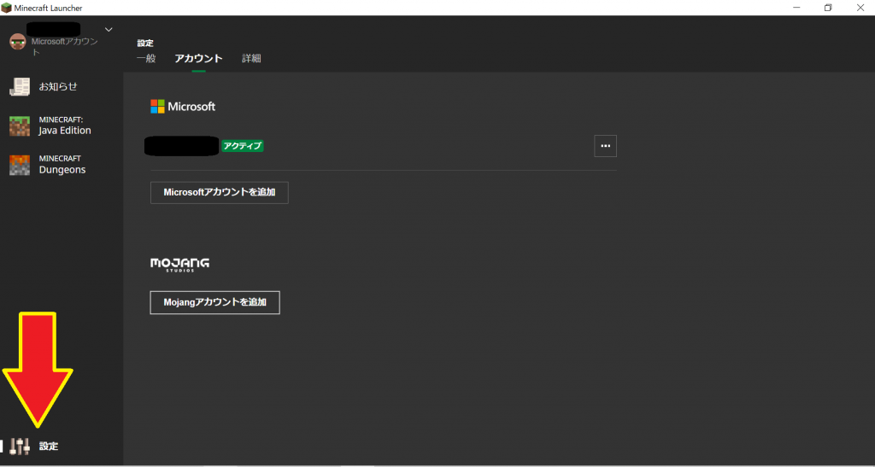Click the Microsoft logo
Image resolution: width=875 pixels, height=467 pixels.
183,107
